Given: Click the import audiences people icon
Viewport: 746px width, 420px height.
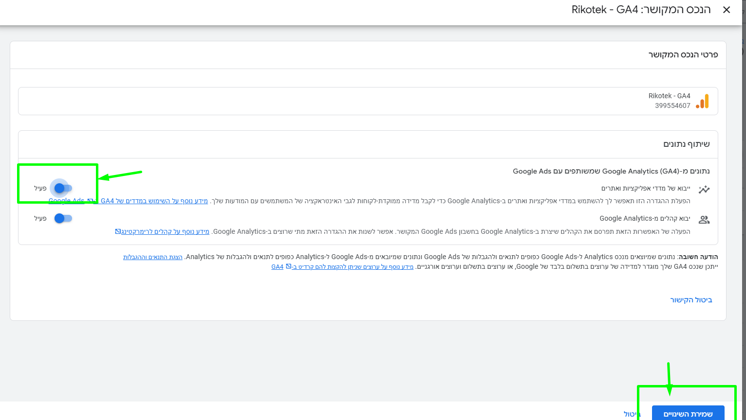Looking at the screenshot, I should tap(704, 220).
